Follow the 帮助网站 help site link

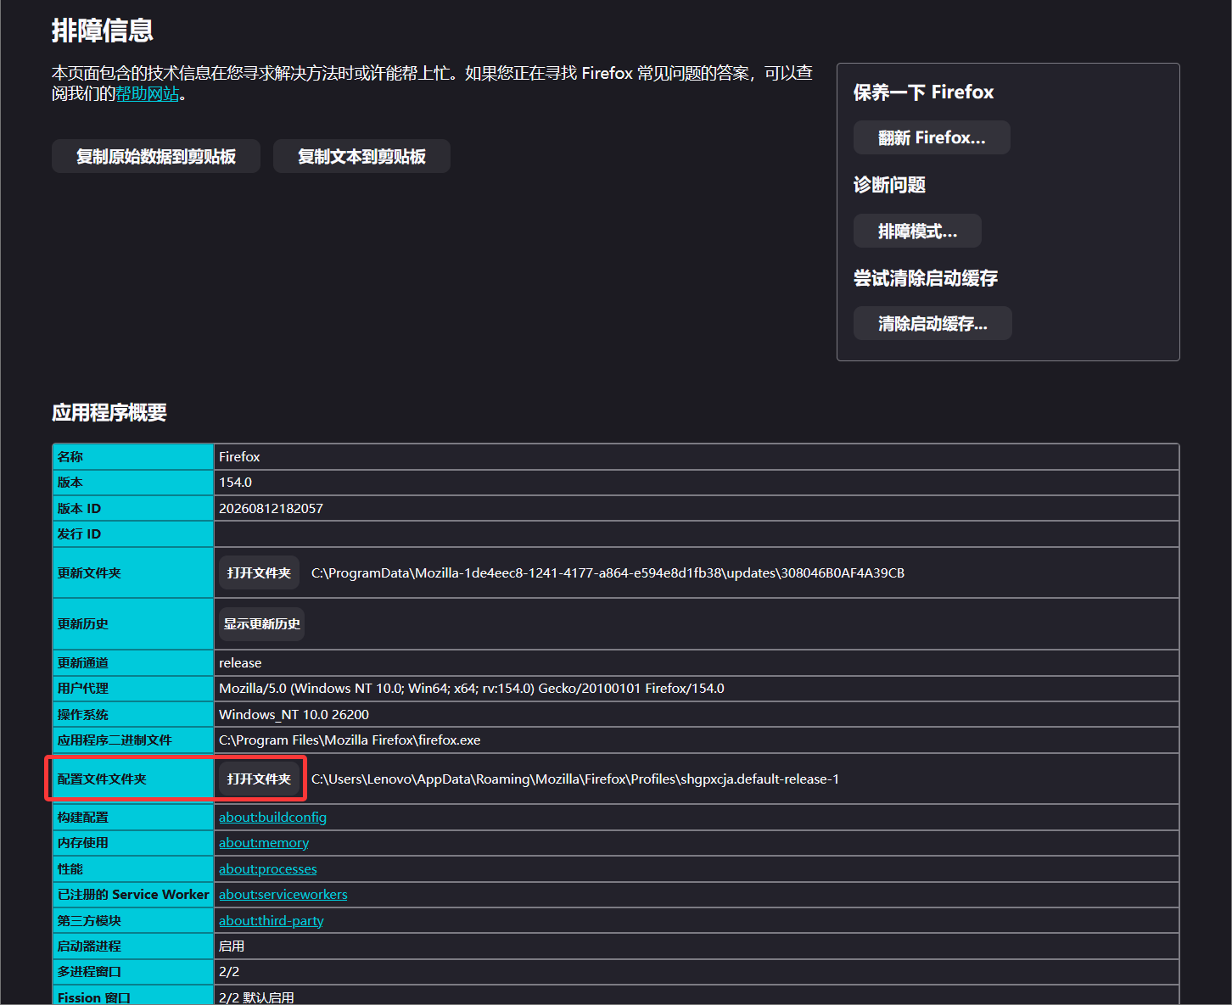[x=148, y=93]
